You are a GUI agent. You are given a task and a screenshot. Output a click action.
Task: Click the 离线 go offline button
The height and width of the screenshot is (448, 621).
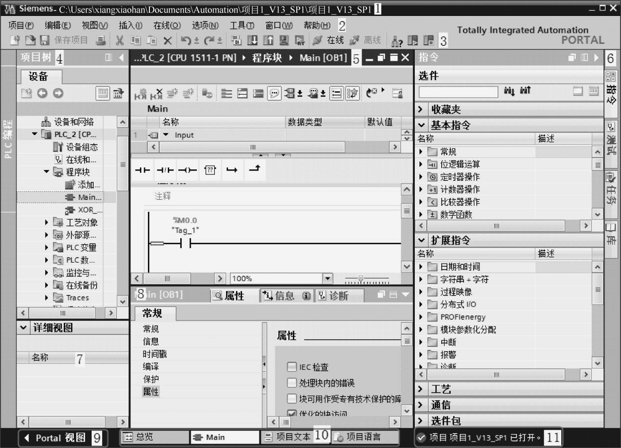point(366,40)
